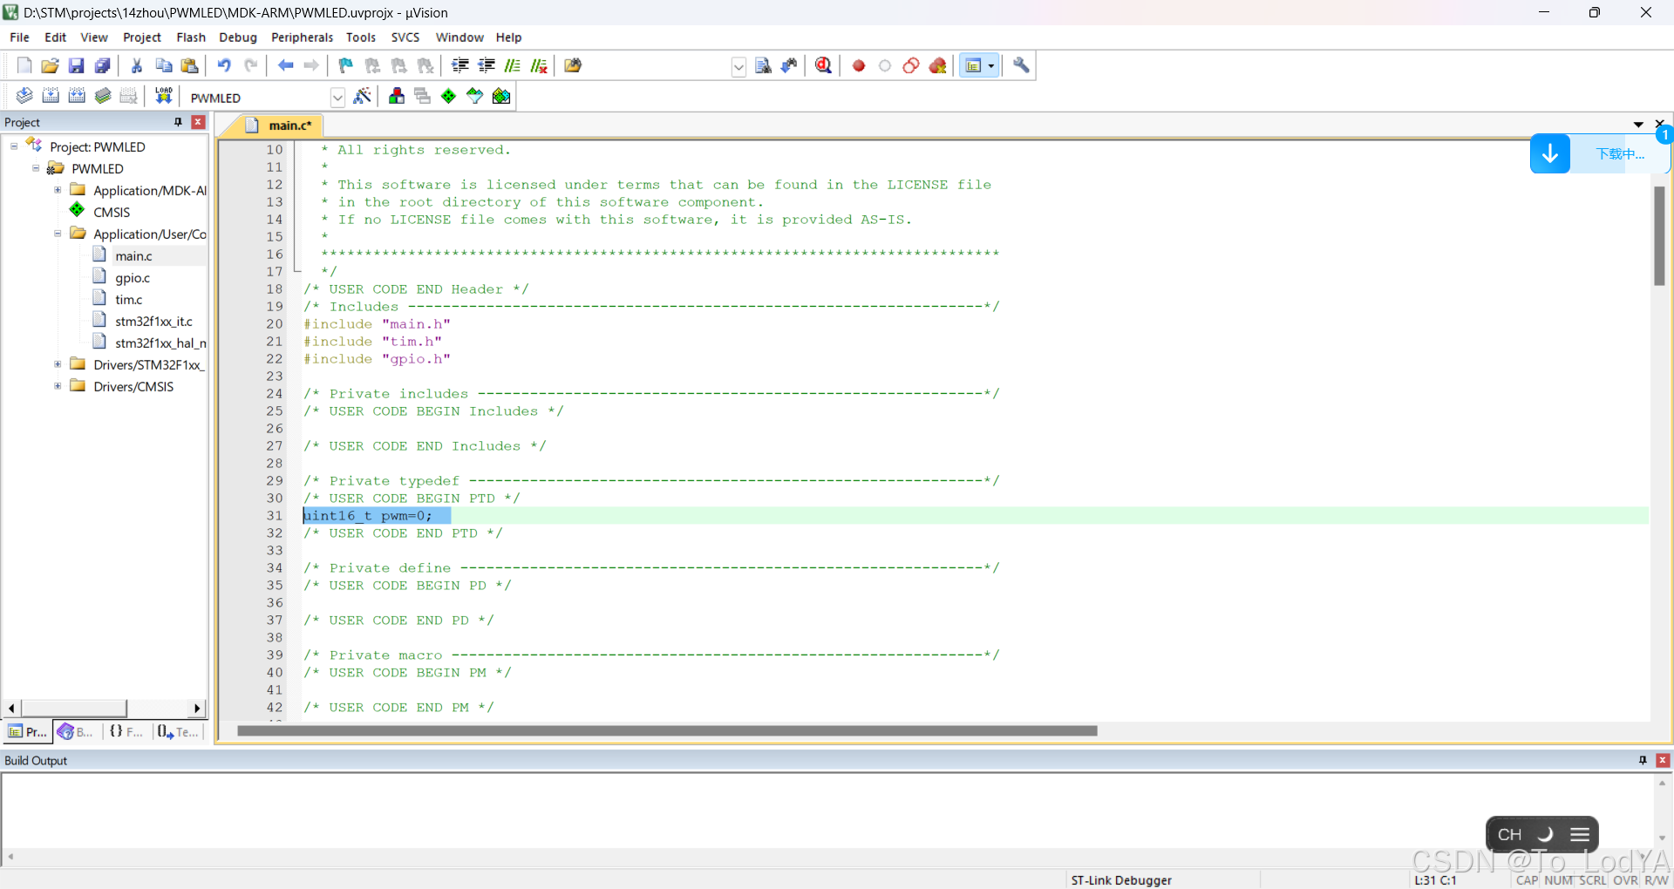1674x889 pixels.
Task: Switch to the Functions tab in the Project panel
Action: [x=126, y=732]
